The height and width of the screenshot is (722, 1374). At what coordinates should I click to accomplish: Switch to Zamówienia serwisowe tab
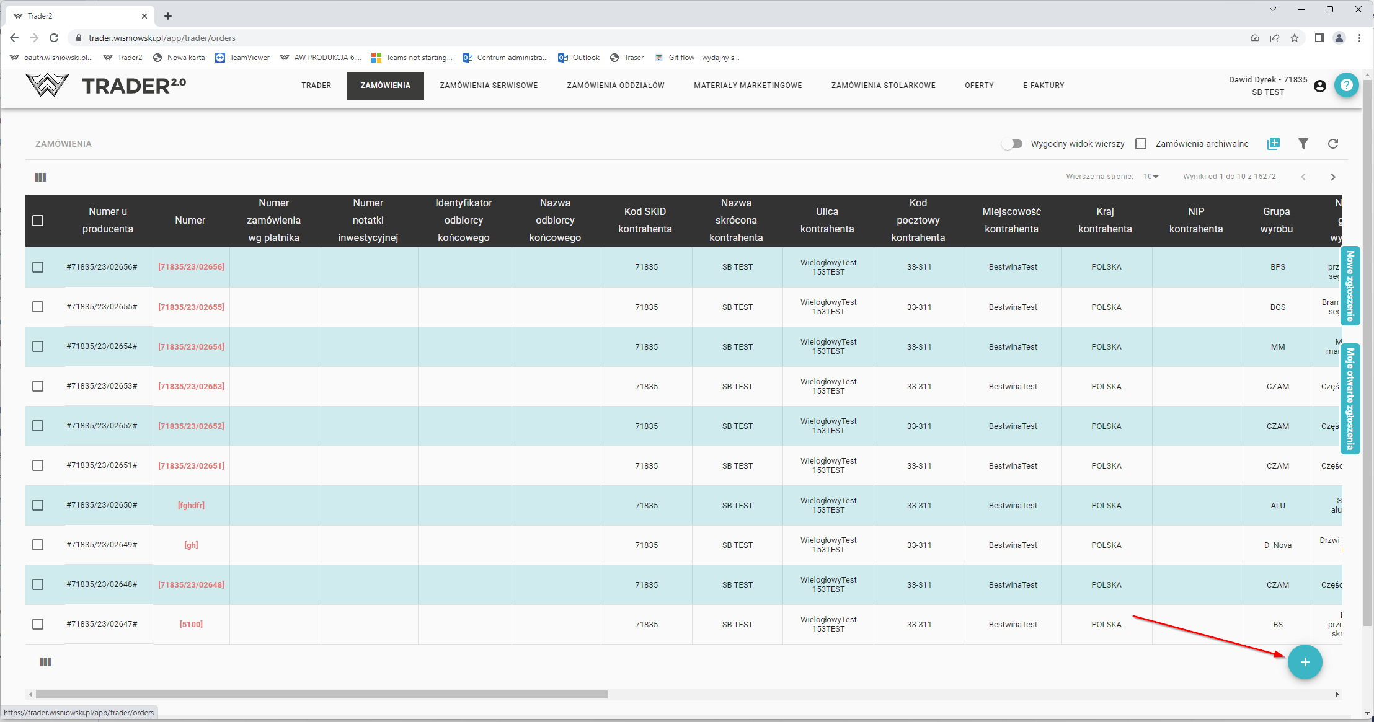(489, 86)
